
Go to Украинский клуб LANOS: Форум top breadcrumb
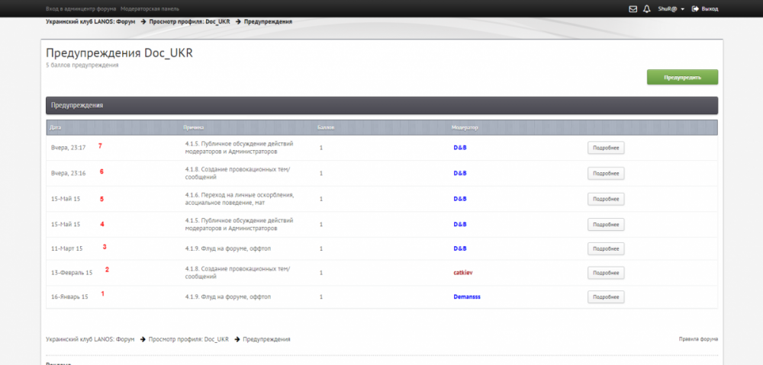pos(90,21)
